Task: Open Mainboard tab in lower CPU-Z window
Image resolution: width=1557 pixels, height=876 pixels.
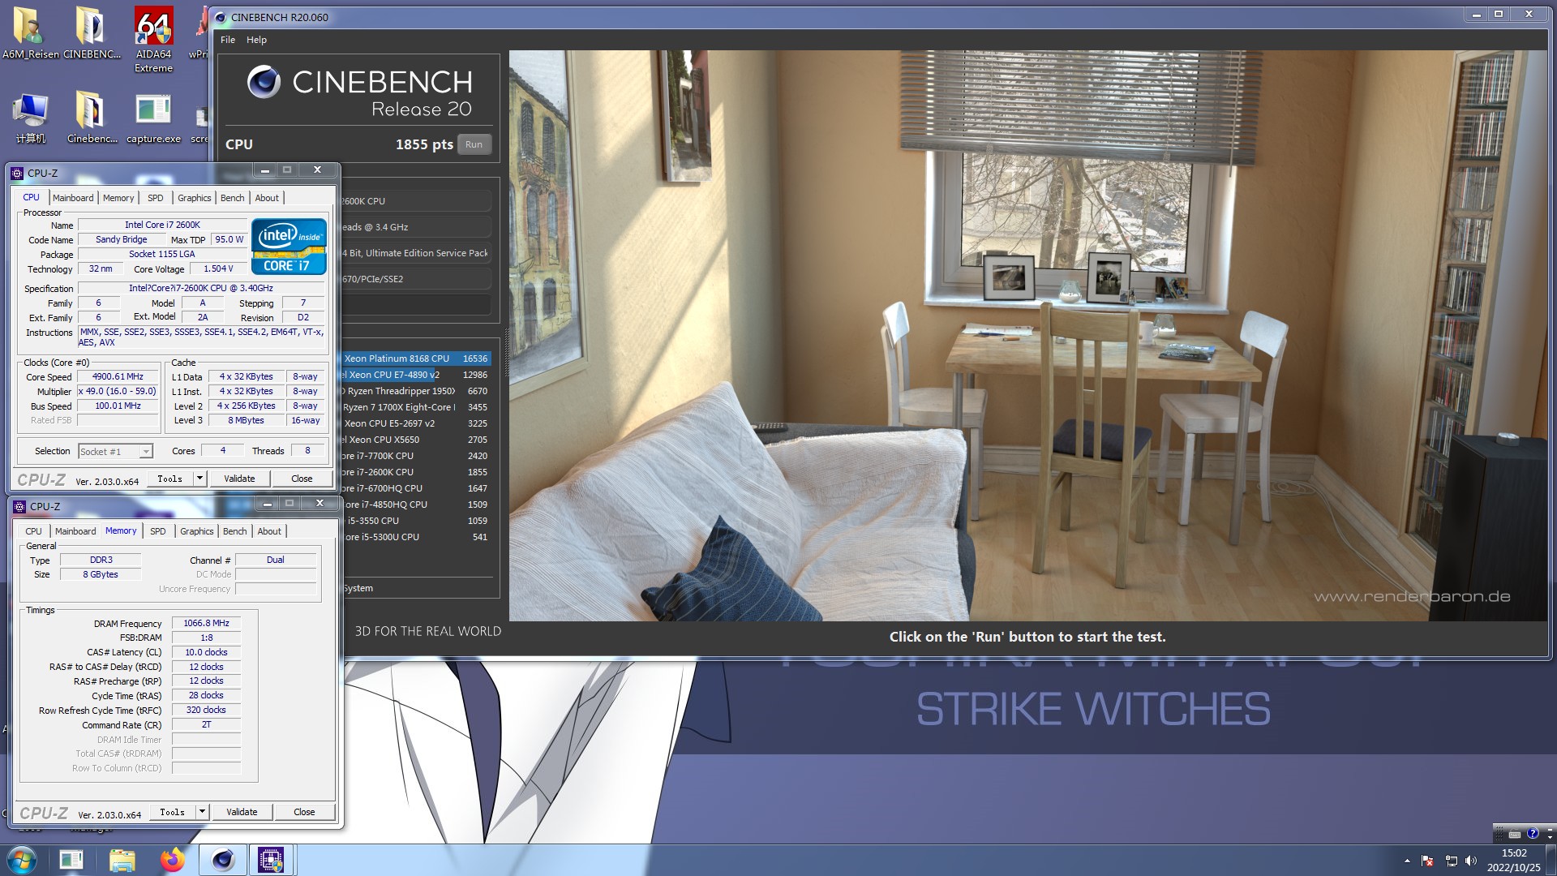Action: tap(75, 531)
